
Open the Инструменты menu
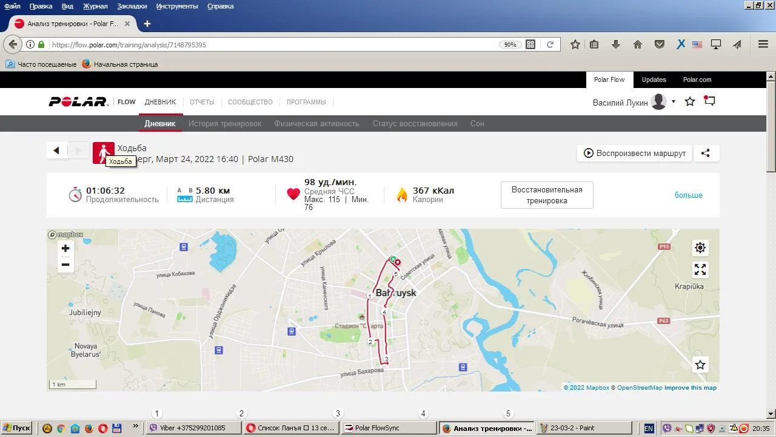(177, 6)
